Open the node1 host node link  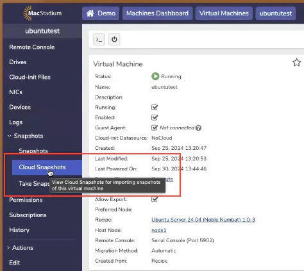coord(159,230)
